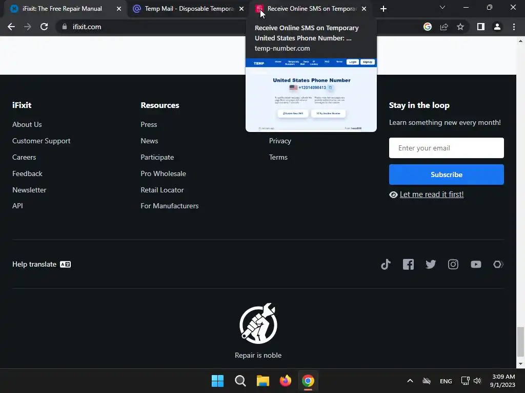Click the Enter your email field
This screenshot has height=393, width=525.
pos(447,148)
